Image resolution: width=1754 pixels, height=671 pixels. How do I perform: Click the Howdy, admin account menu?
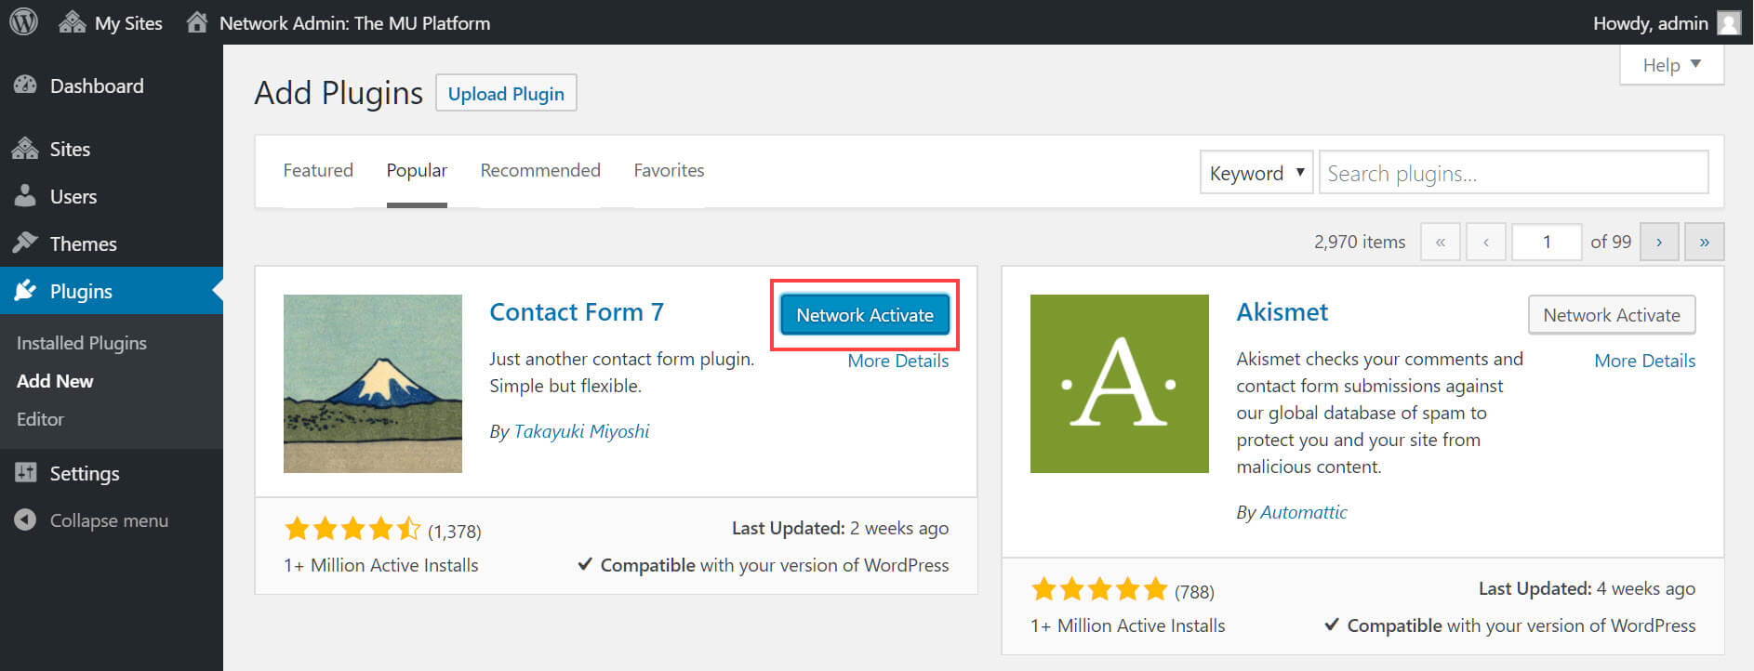(x=1667, y=23)
